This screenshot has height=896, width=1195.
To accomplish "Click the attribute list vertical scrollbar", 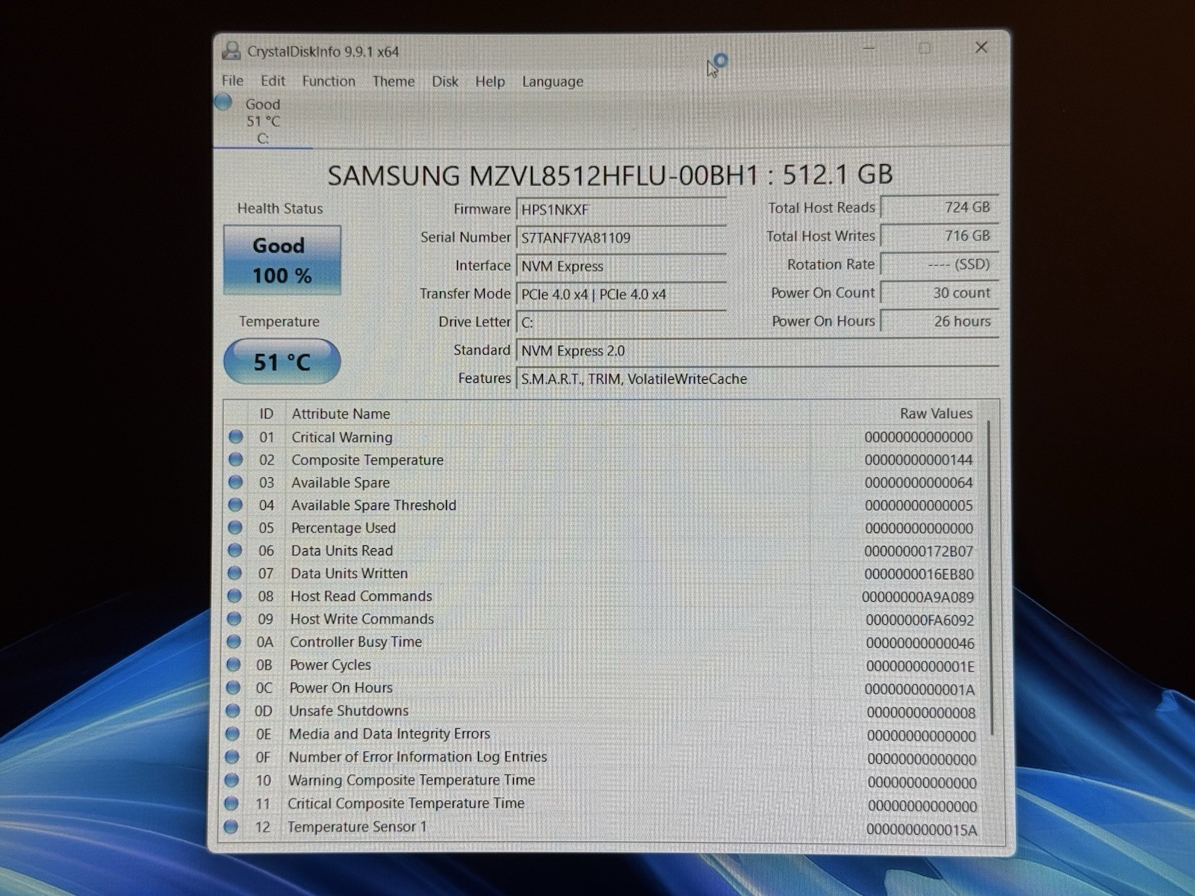I will point(991,579).
